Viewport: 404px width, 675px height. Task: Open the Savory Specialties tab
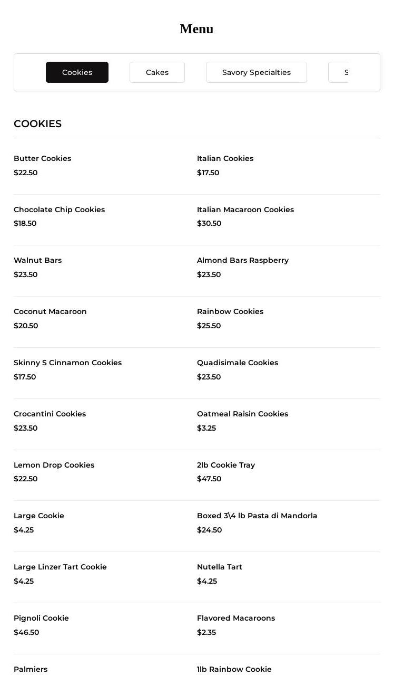coord(256,72)
